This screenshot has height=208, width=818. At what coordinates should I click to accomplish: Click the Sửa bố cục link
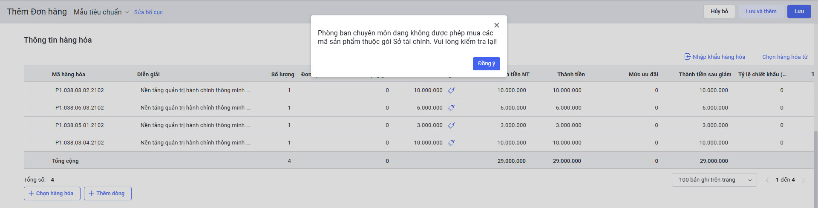148,12
